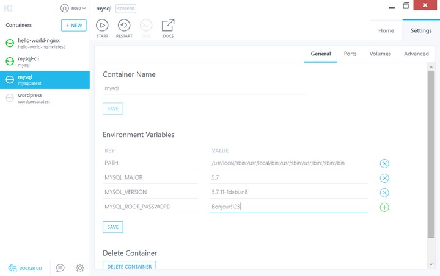Click the scrollbar down arrow
The height and width of the screenshot is (276, 440).
(431, 264)
